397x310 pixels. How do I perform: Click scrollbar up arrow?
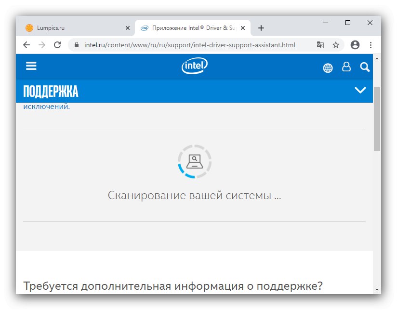tap(377, 58)
